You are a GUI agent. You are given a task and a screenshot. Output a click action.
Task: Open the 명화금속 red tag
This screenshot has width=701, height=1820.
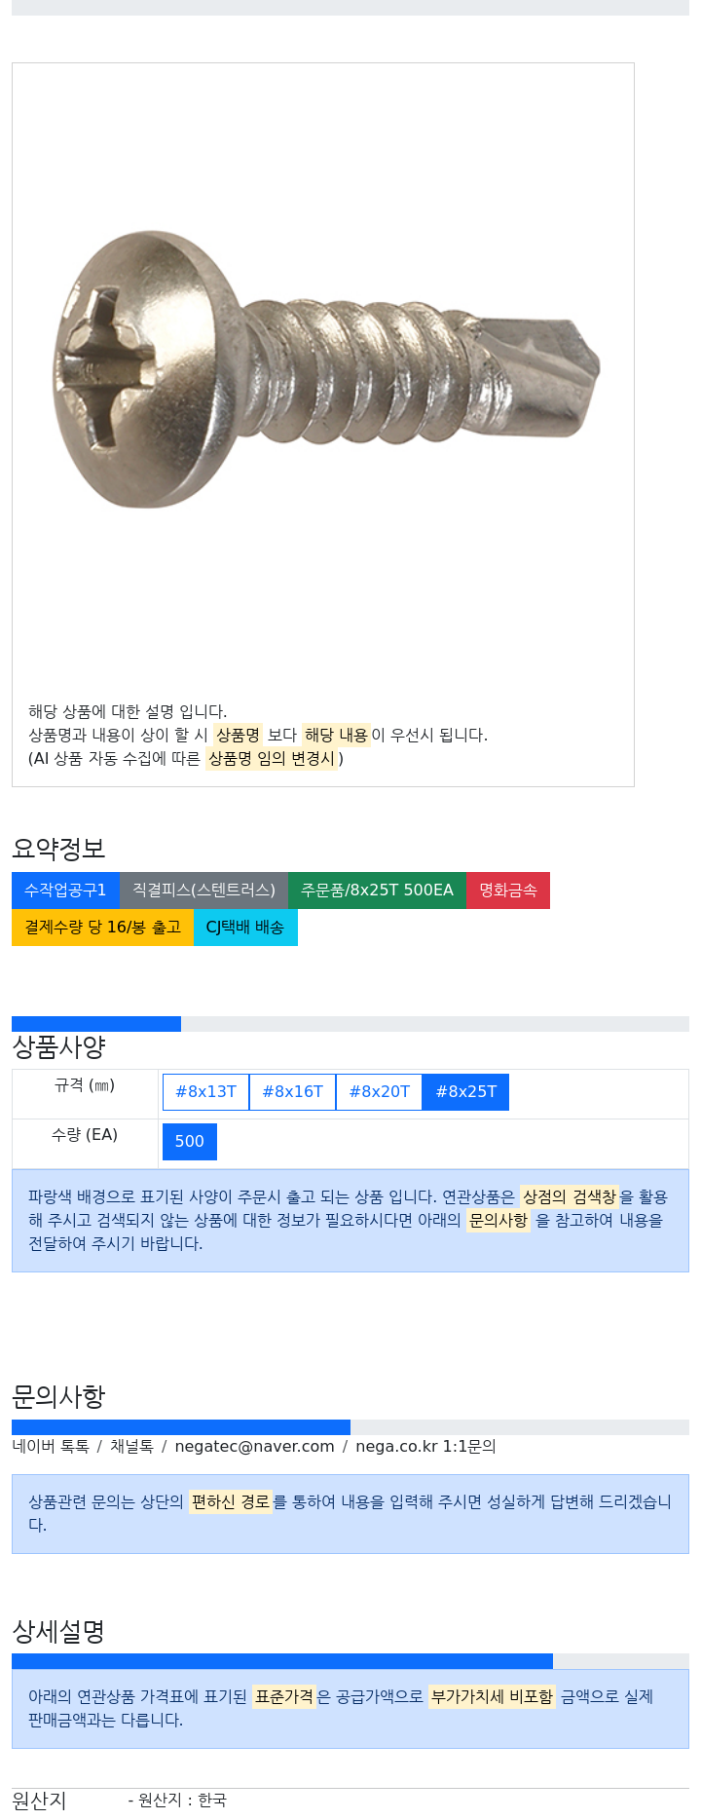[x=508, y=891]
